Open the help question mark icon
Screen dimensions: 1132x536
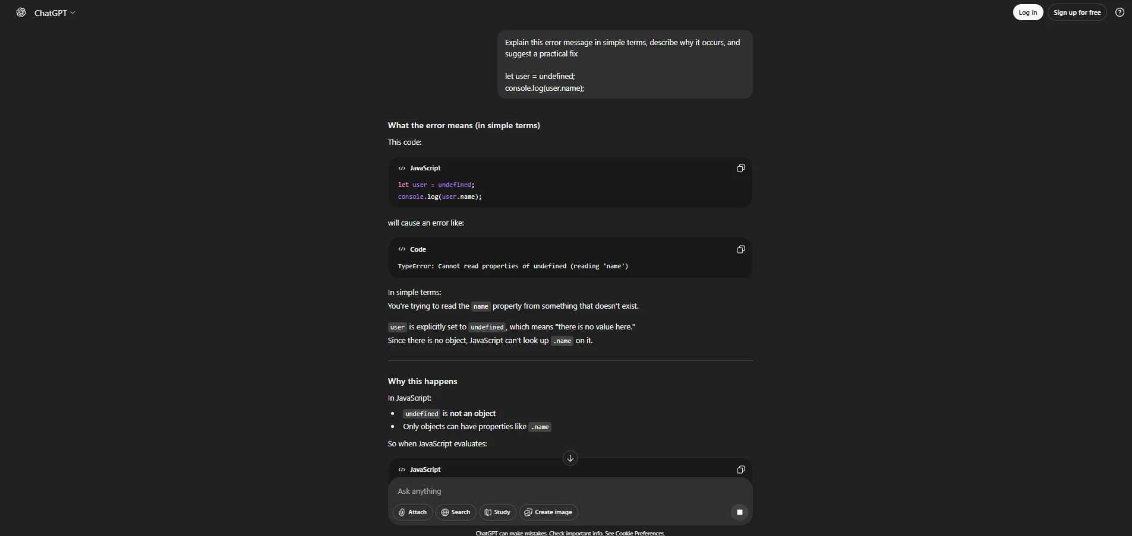click(x=1120, y=12)
